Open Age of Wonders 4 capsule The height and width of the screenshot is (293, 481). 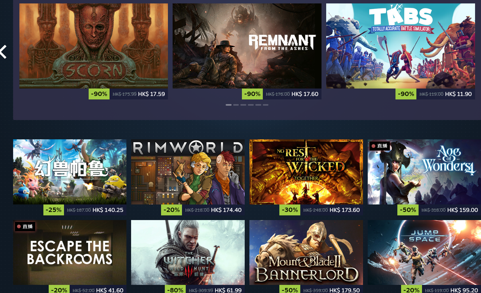(x=424, y=172)
